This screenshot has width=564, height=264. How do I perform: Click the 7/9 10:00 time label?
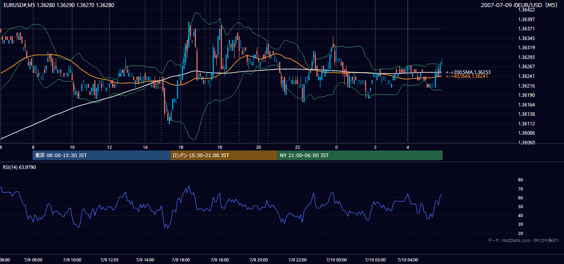(72, 260)
